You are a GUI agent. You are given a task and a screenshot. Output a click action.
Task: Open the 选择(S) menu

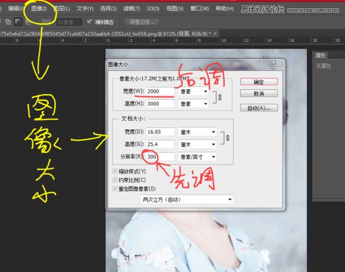(108, 8)
